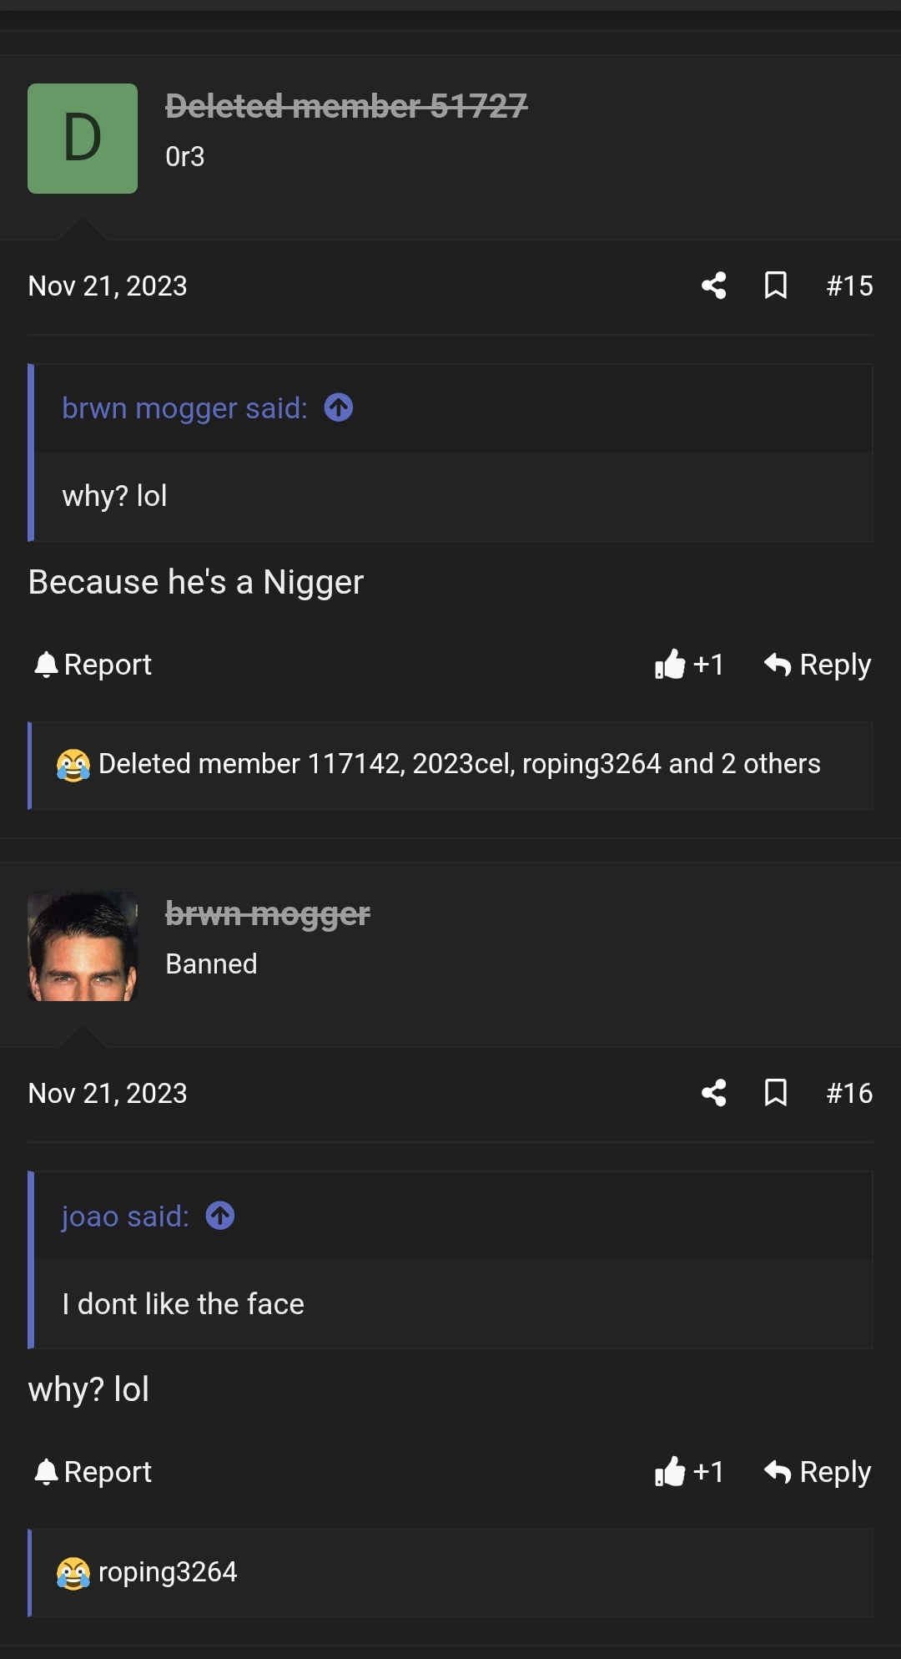
Task: Open permalink #16
Action: (849, 1093)
